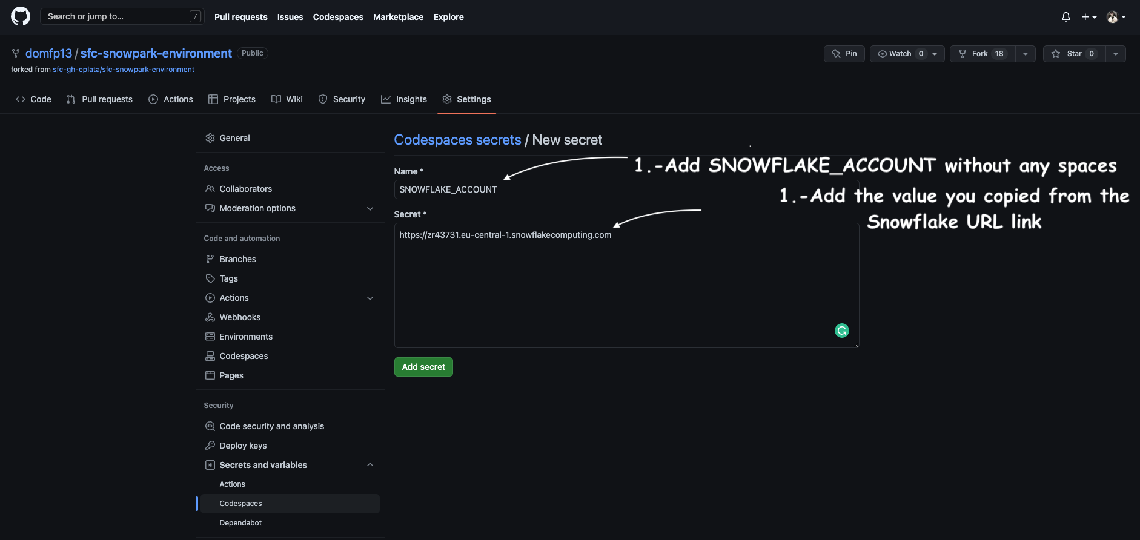Image resolution: width=1140 pixels, height=540 pixels.
Task: Open Codespaces in top navigation
Action: point(338,17)
